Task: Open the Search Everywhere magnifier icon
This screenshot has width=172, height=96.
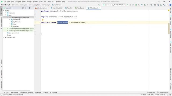Action: click(167, 5)
